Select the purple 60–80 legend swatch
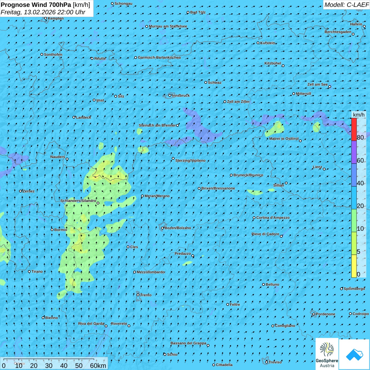Image resolution: width=370 pixels, height=370 pixels. 354,152
